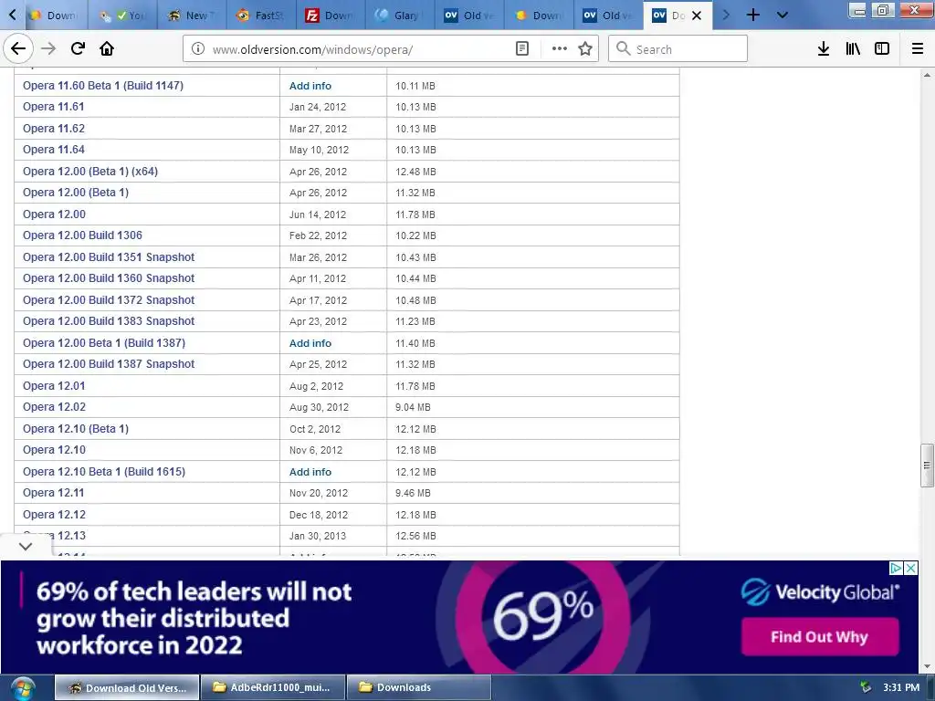
Task: Open Opera 12.00 Build 1360 Snapshot link
Action: (109, 278)
